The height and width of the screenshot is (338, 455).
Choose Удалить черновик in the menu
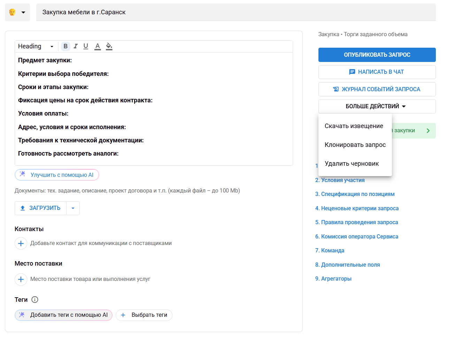pyautogui.click(x=352, y=164)
